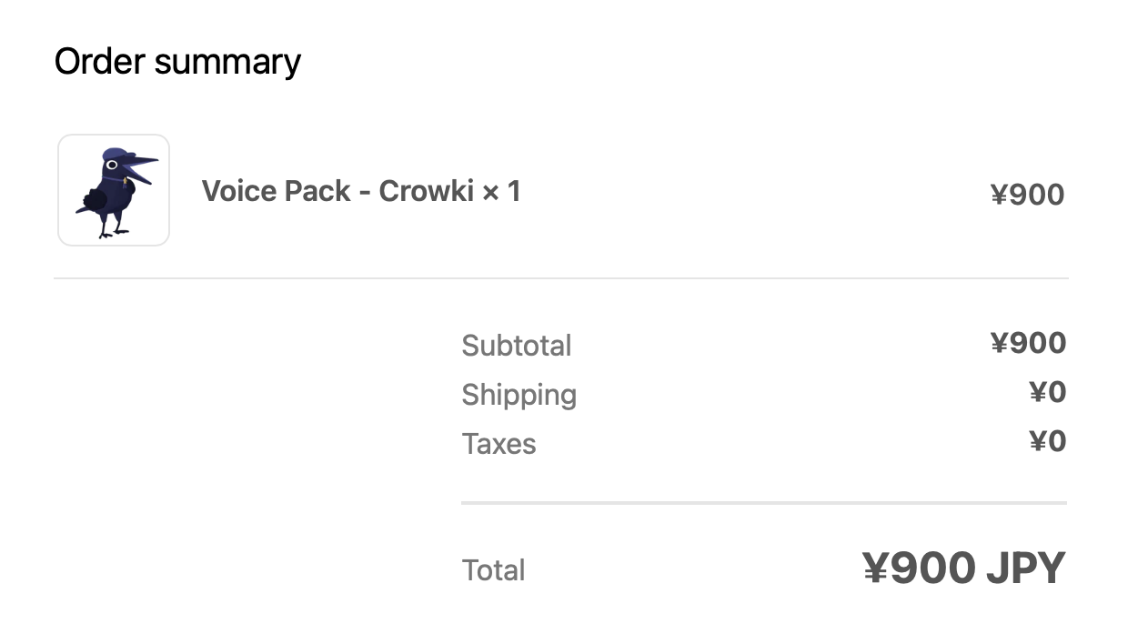Select the Subtotal label
The height and width of the screenshot is (644, 1148).
(516, 346)
